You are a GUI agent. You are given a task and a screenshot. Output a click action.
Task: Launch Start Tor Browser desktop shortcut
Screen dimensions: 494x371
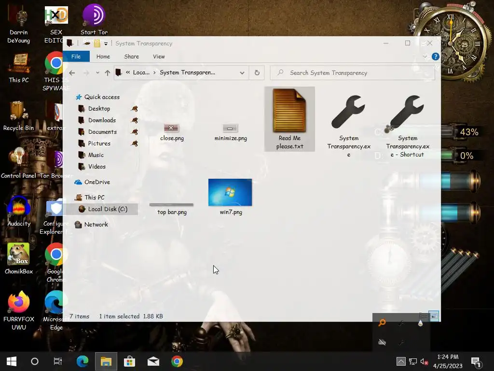(94, 20)
